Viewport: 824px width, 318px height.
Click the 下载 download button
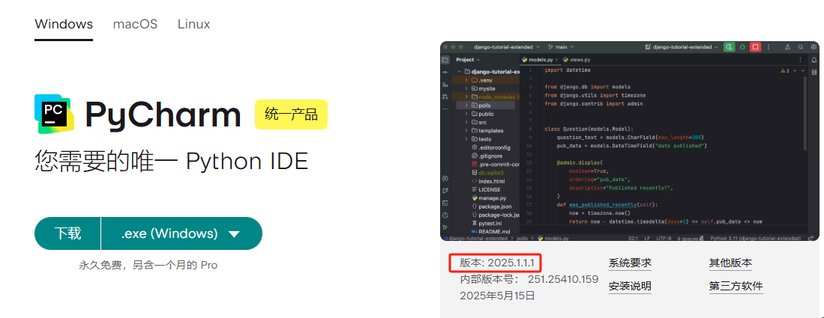point(67,233)
